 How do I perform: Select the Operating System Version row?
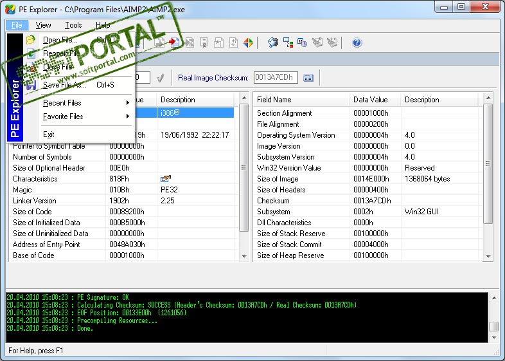coord(368,135)
